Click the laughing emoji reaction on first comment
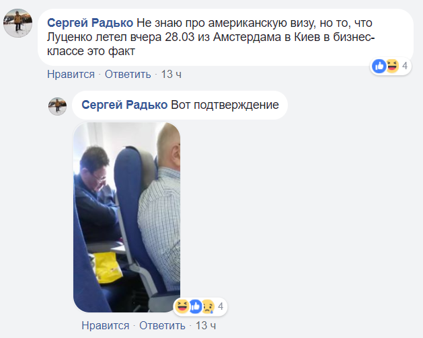The width and height of the screenshot is (423, 338). [393, 66]
